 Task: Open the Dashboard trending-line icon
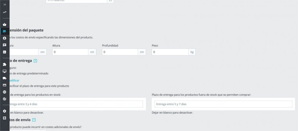pyautogui.click(x=4, y=12)
